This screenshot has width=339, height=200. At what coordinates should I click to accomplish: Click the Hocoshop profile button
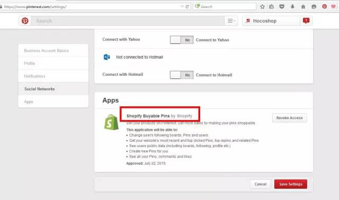[271, 21]
